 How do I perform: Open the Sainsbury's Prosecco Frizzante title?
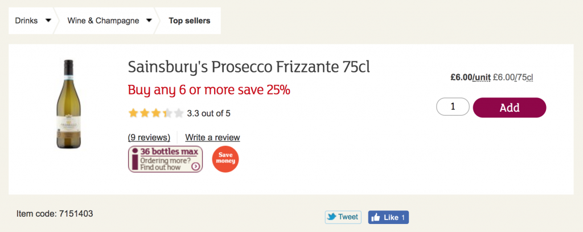[249, 67]
